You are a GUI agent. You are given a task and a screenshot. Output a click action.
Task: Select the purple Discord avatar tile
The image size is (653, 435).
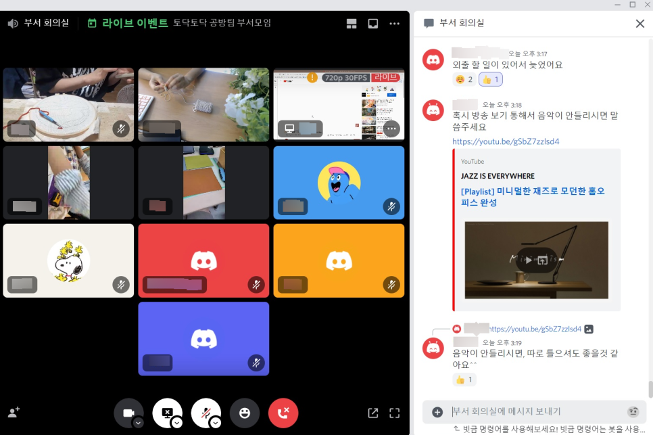point(203,338)
